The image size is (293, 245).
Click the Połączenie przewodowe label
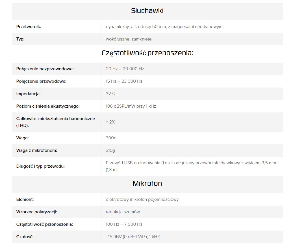(x=41, y=81)
